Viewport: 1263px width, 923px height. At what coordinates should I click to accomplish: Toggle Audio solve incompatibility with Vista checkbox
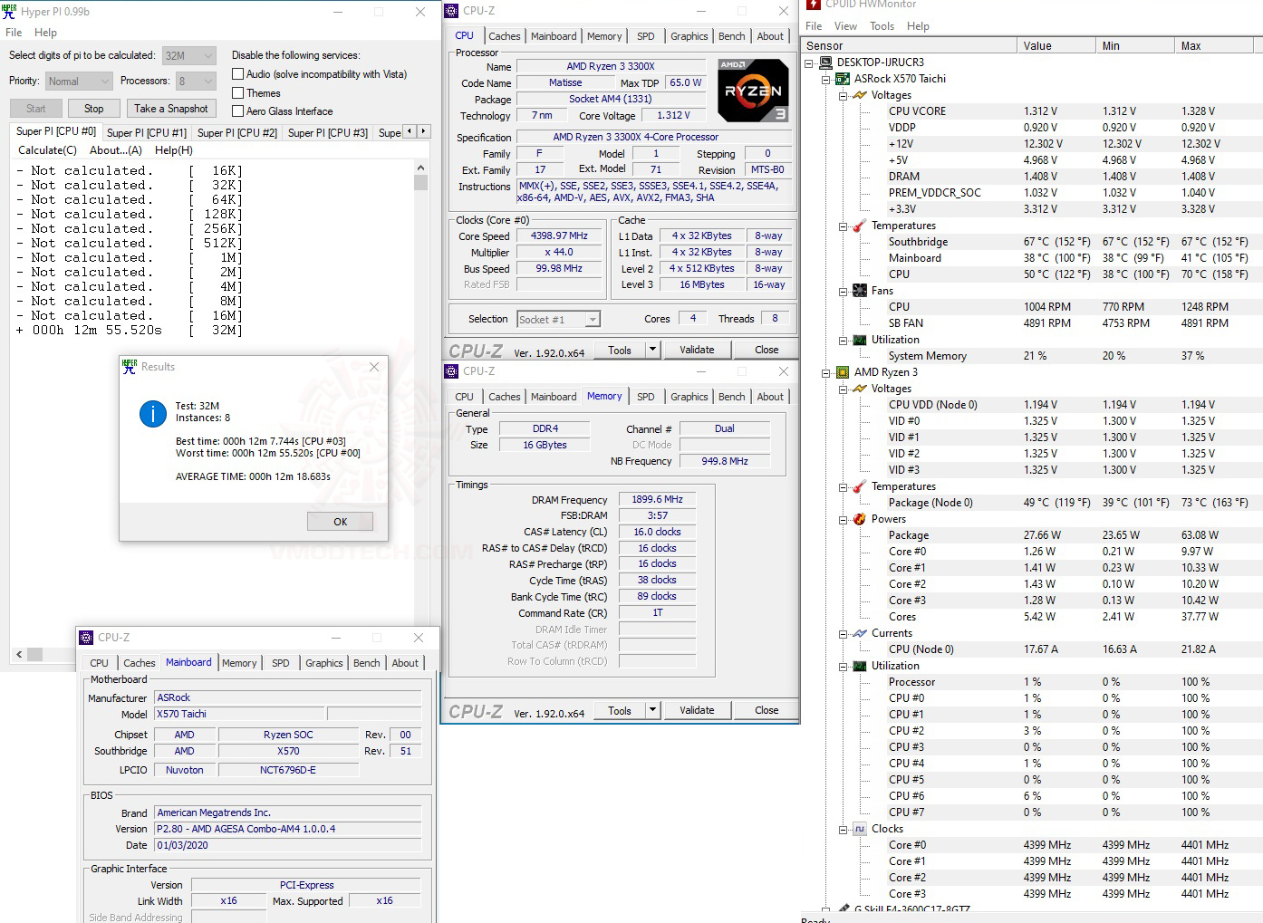coord(238,74)
